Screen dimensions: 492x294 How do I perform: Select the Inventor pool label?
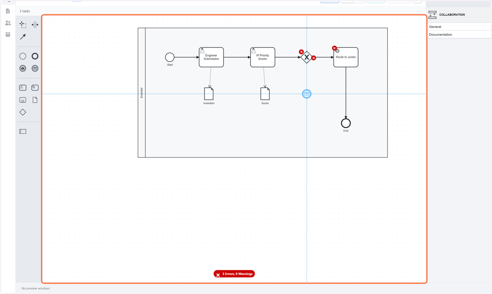(142, 93)
